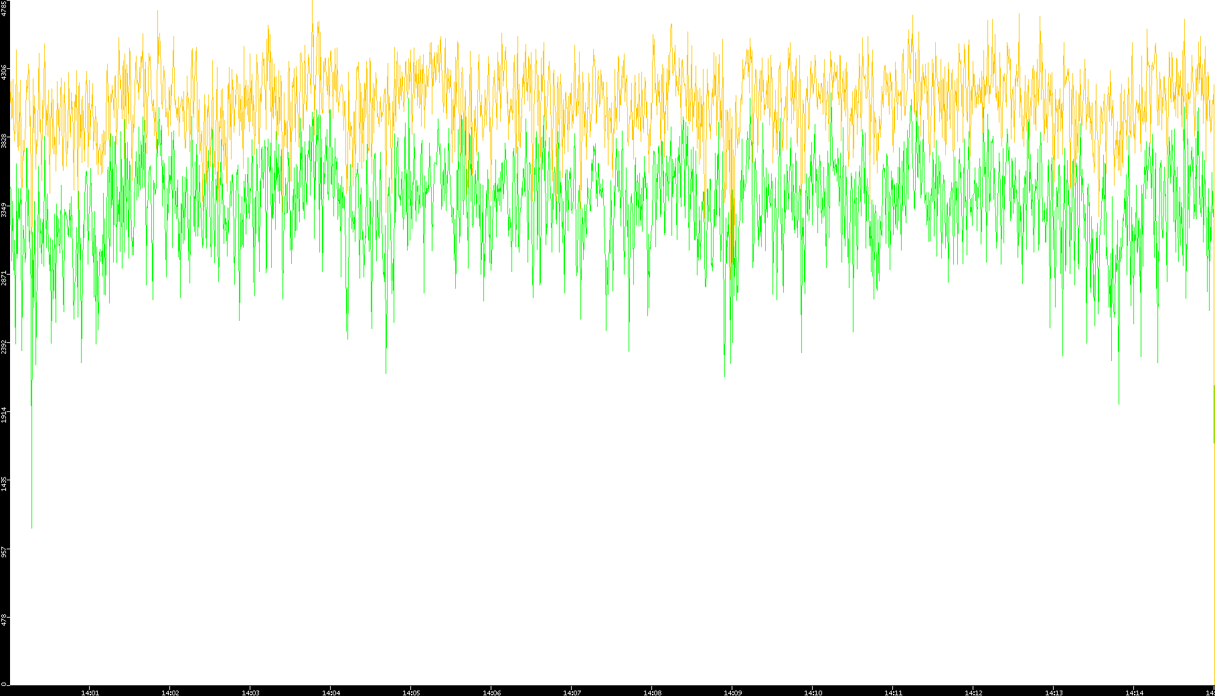The image size is (1215, 696).
Task: Click the 4785 value axis label
Action: 4,8
